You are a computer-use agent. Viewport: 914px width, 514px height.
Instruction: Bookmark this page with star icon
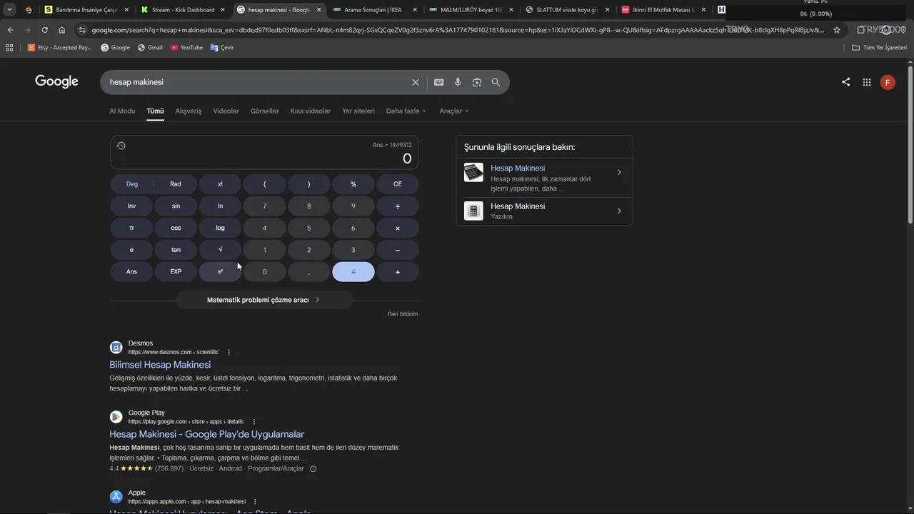[x=837, y=30]
